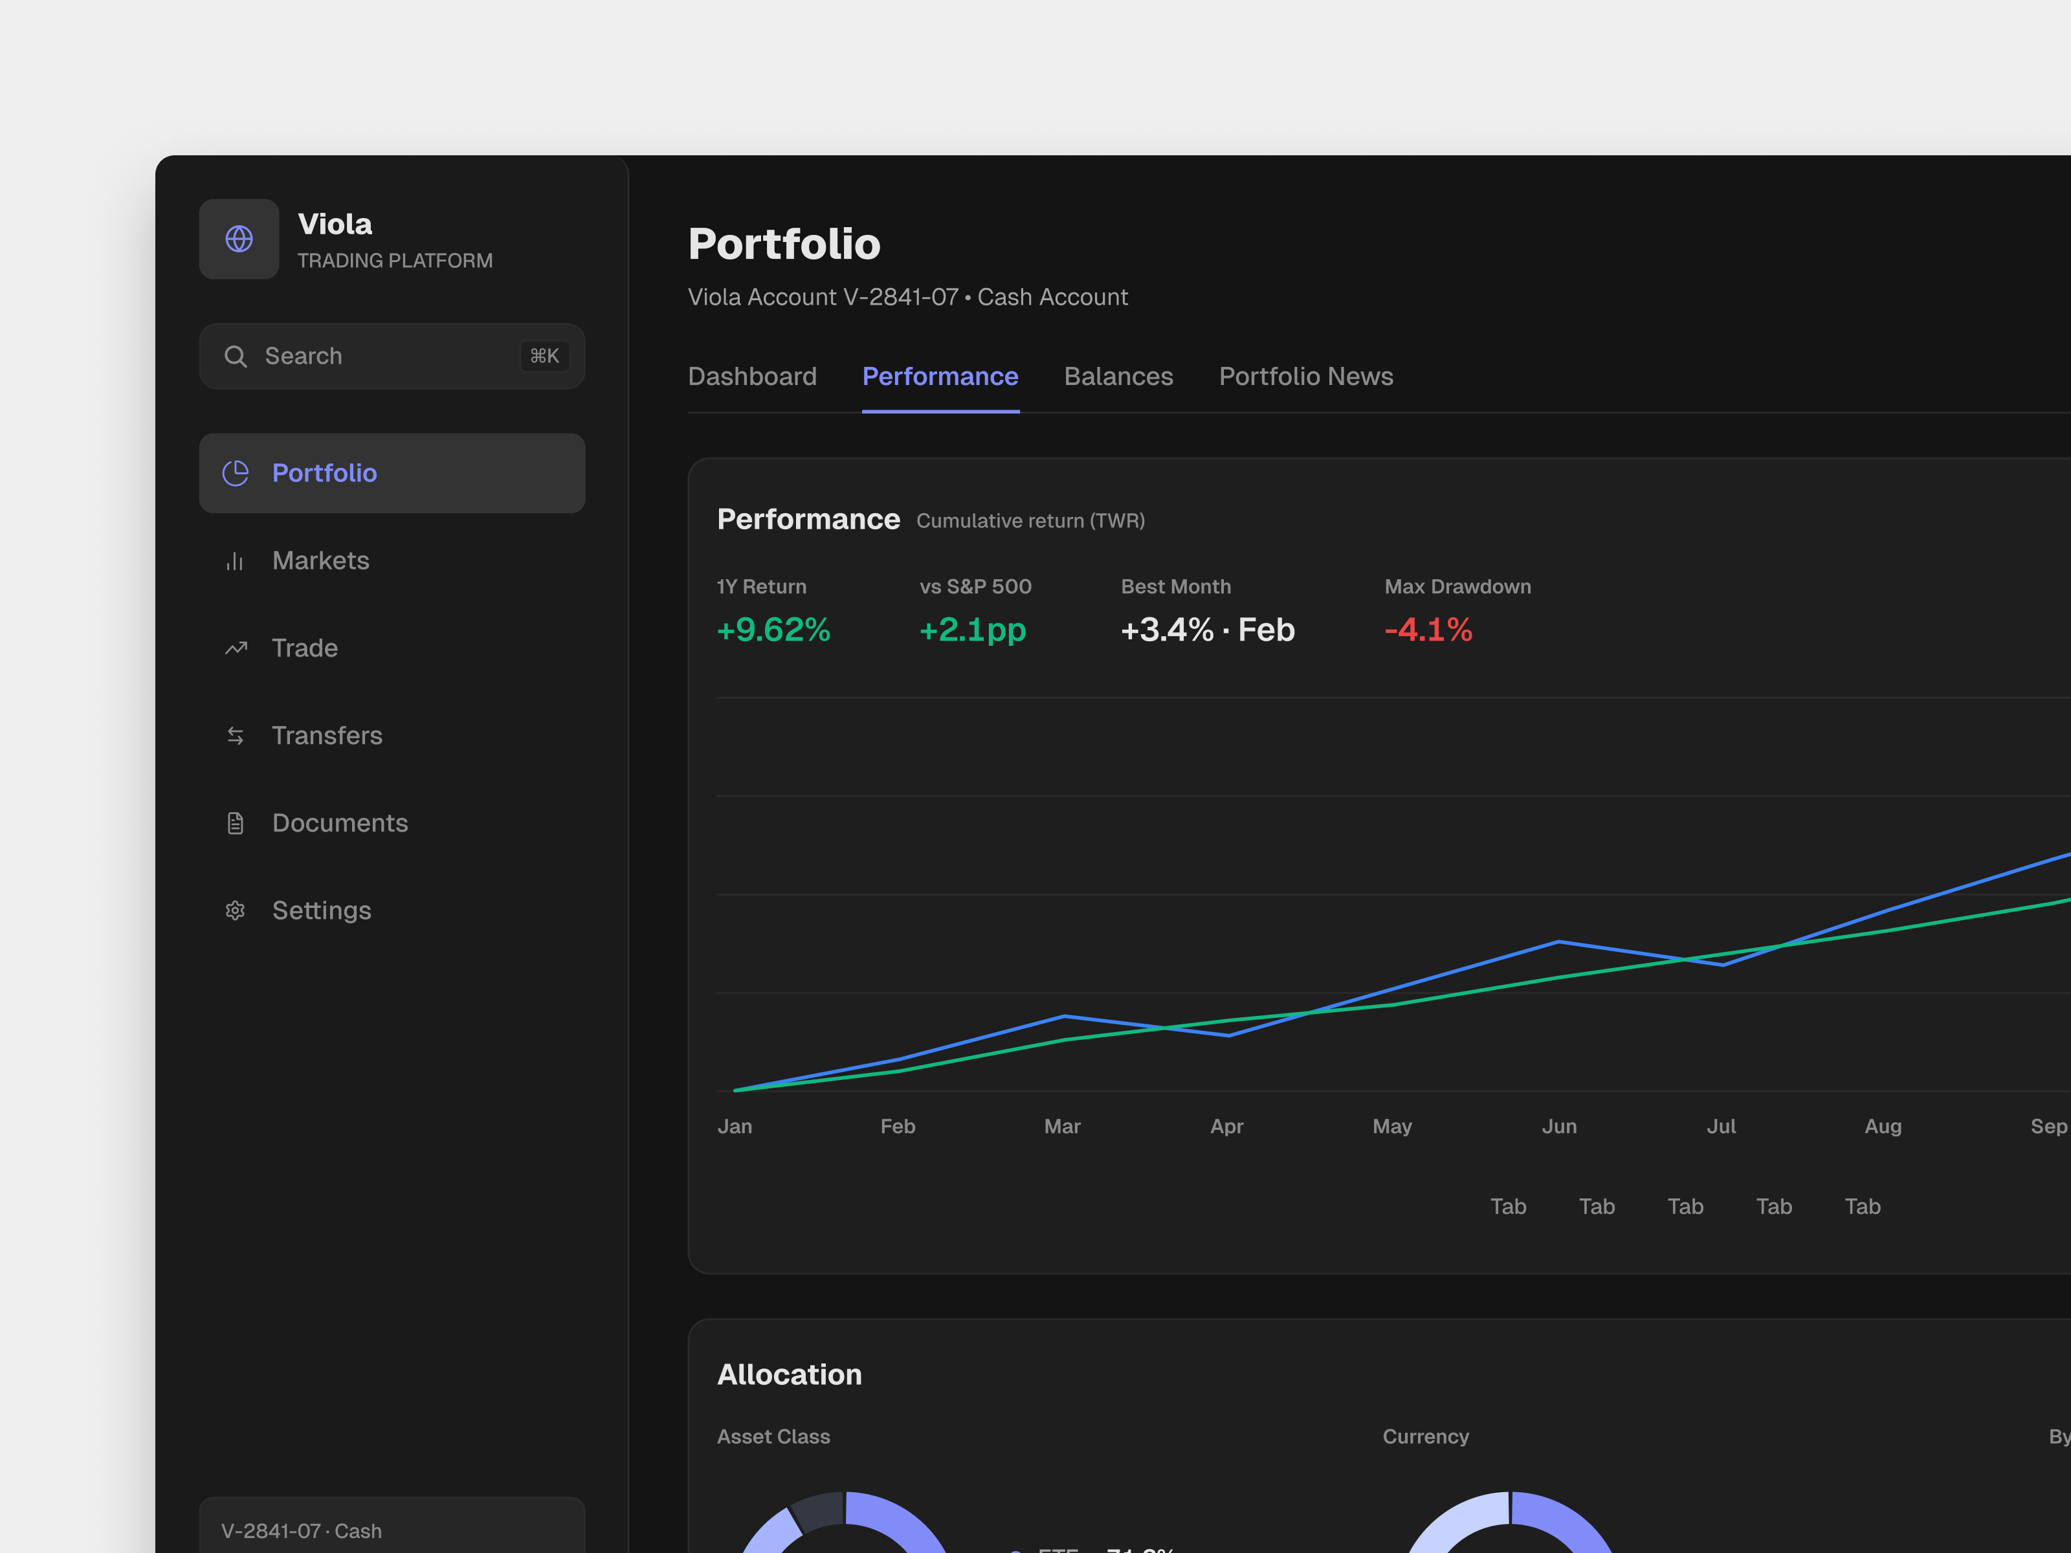
Task: Click the Jun label on chart axis
Action: click(1559, 1126)
